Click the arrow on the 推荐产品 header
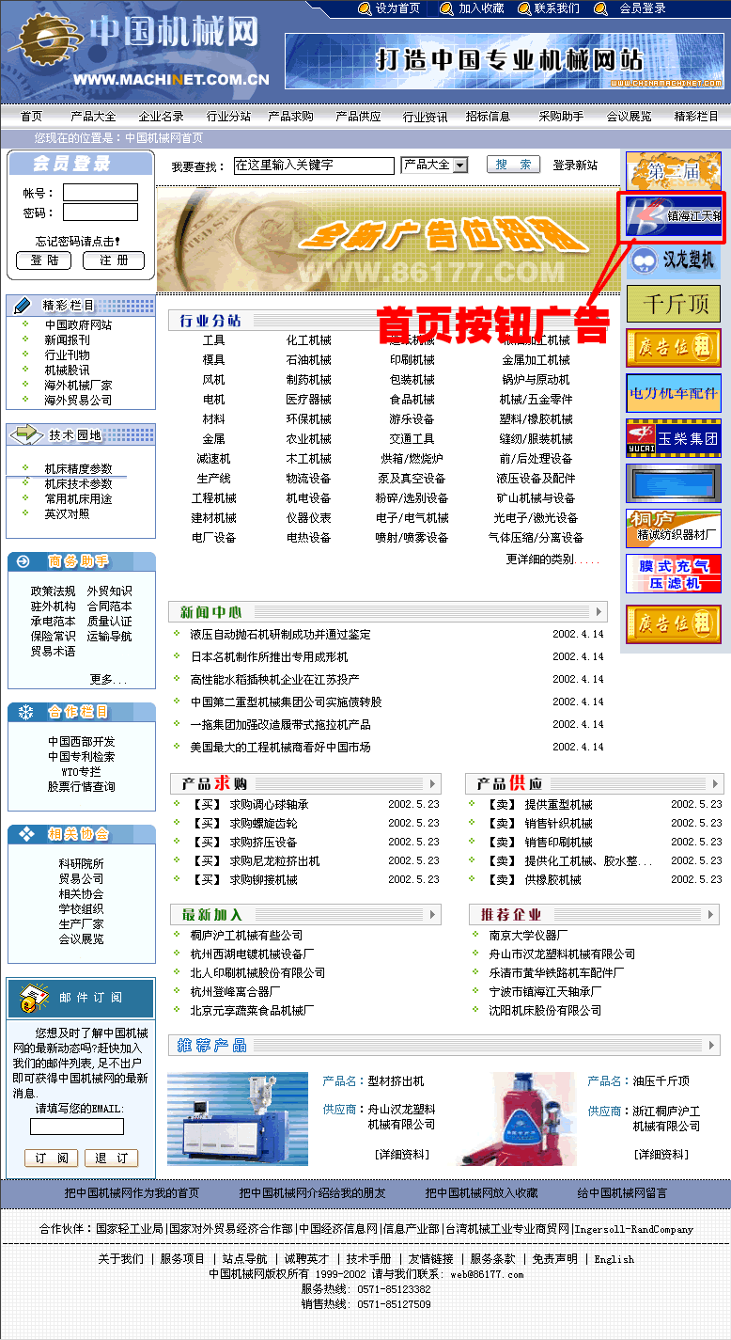Image resolution: width=731 pixels, height=1340 pixels. tap(711, 1045)
